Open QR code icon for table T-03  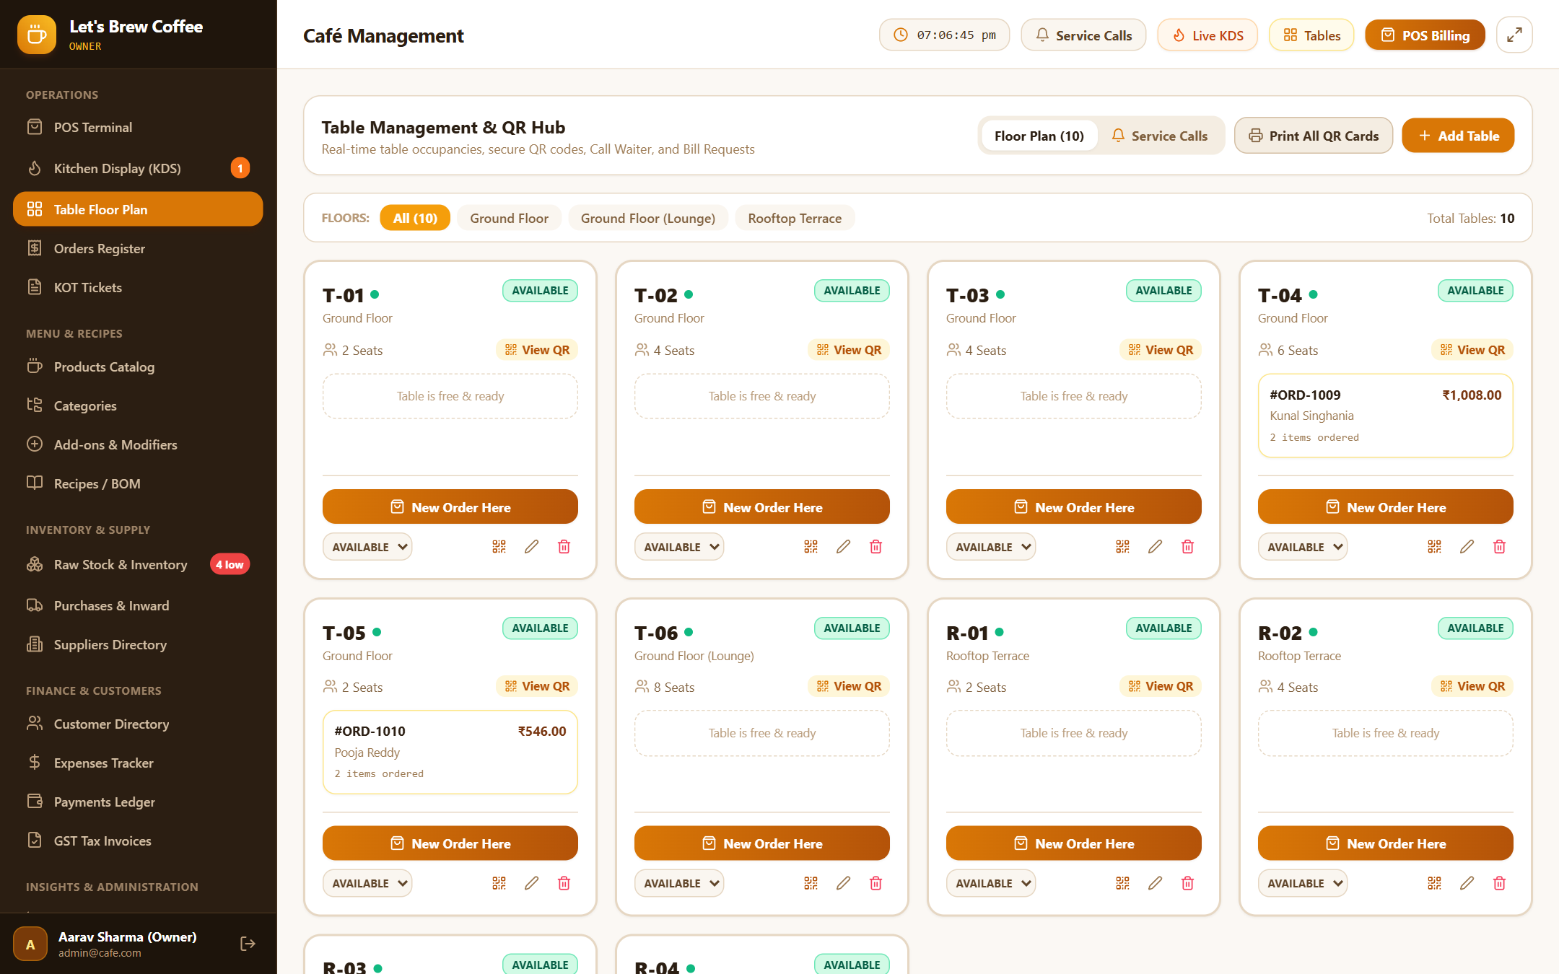(1122, 547)
